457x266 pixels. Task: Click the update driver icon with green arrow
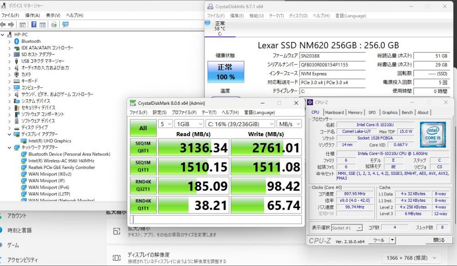coord(54,25)
